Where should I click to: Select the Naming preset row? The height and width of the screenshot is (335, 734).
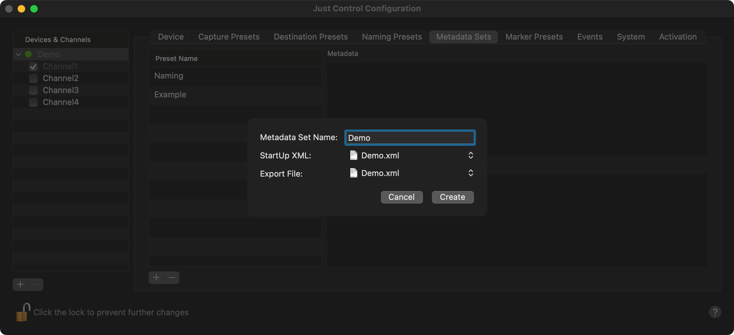235,76
